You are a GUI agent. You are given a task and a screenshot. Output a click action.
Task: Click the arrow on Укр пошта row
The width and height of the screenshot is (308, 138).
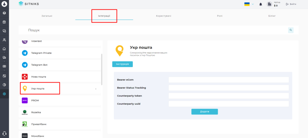tap(96, 89)
